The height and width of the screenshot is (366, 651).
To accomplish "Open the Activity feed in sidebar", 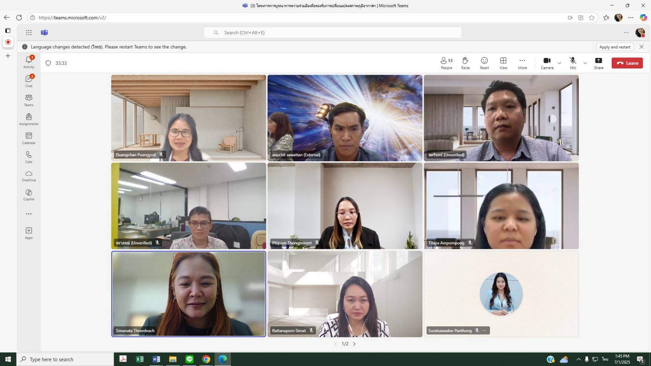I will [29, 62].
